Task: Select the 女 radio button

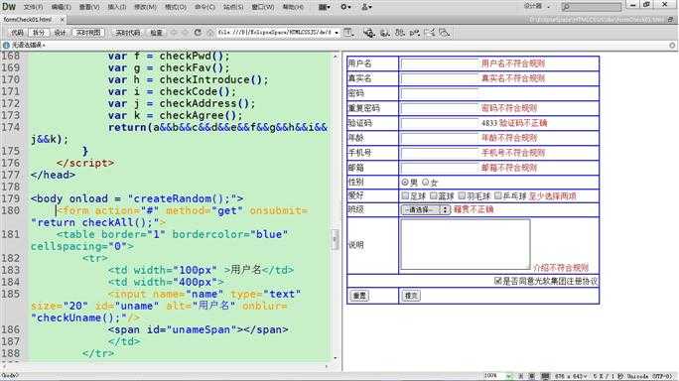Action: click(425, 183)
